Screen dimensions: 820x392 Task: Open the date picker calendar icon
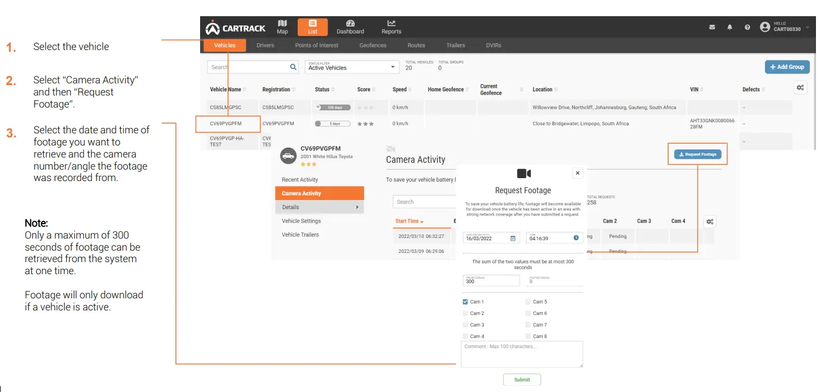pyautogui.click(x=513, y=238)
